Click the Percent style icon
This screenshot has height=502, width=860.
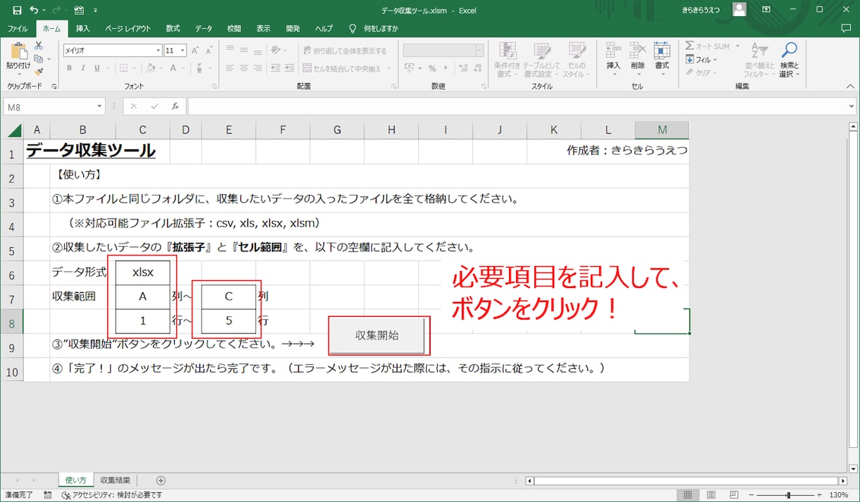coord(433,68)
